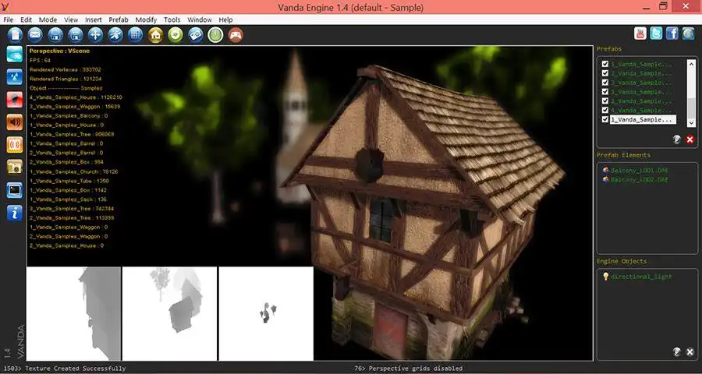Screen dimensions: 702x374
Task: Click the gold house prefab icon
Action: (x=155, y=34)
